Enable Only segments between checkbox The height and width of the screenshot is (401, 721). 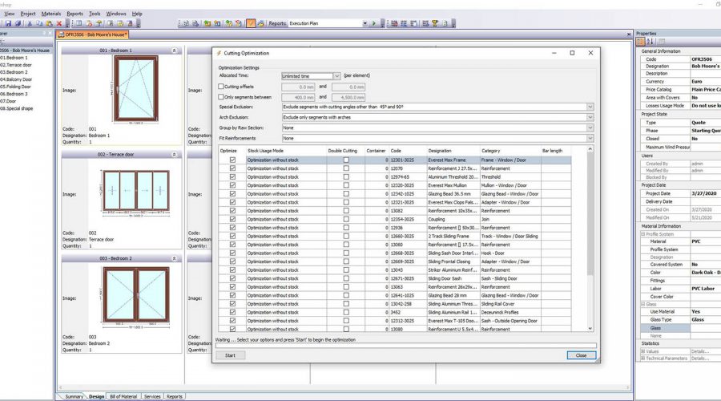coord(221,97)
